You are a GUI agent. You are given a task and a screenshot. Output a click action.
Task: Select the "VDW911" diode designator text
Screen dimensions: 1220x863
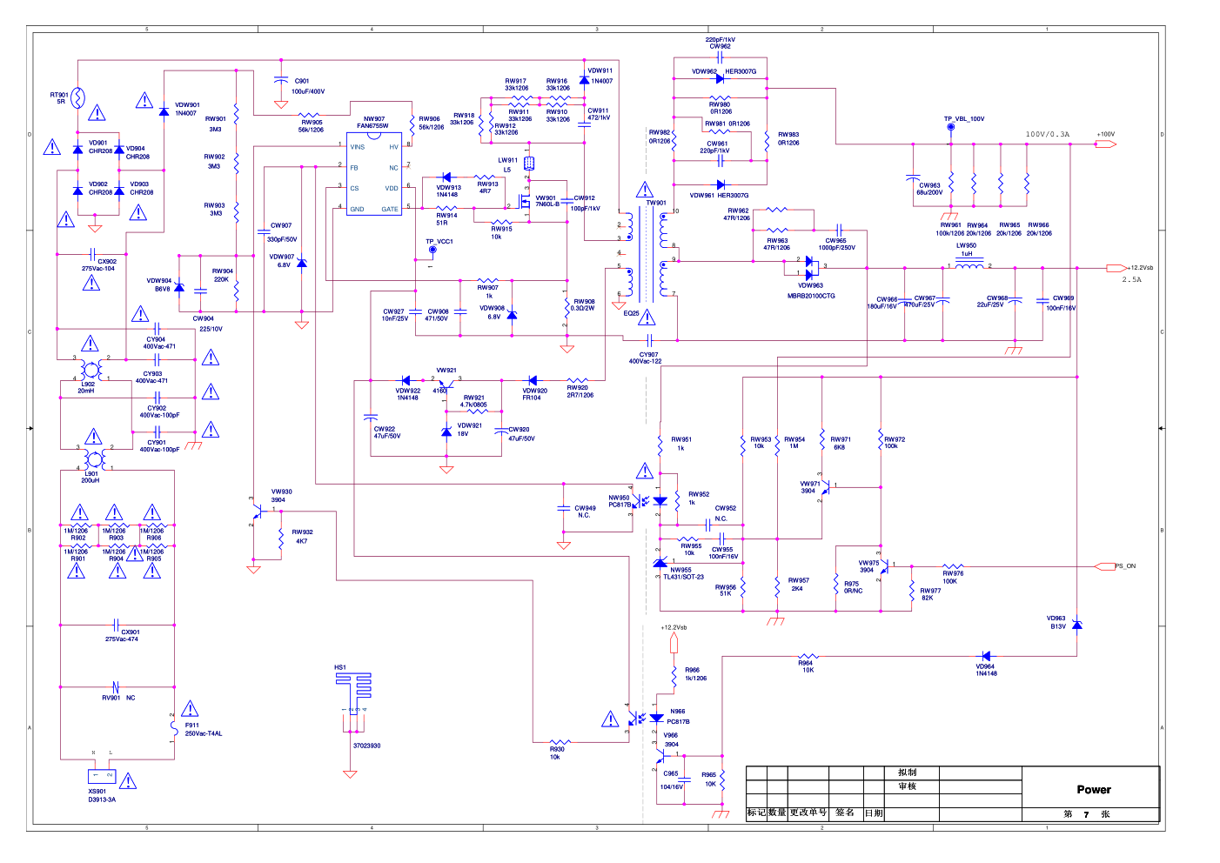600,70
